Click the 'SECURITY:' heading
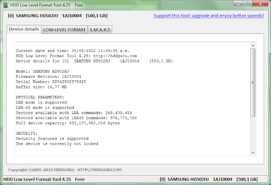The image size is (271, 185). (x=27, y=133)
